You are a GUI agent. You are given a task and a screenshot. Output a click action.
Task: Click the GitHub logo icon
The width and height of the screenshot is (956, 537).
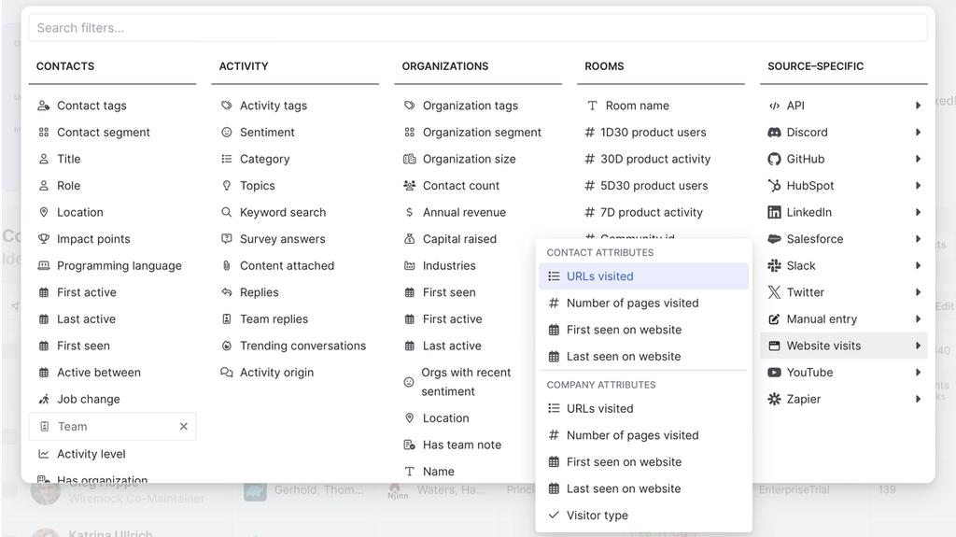tap(774, 159)
